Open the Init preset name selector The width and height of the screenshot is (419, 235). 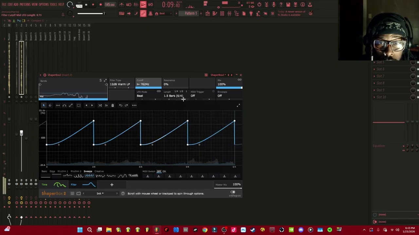pos(100,194)
